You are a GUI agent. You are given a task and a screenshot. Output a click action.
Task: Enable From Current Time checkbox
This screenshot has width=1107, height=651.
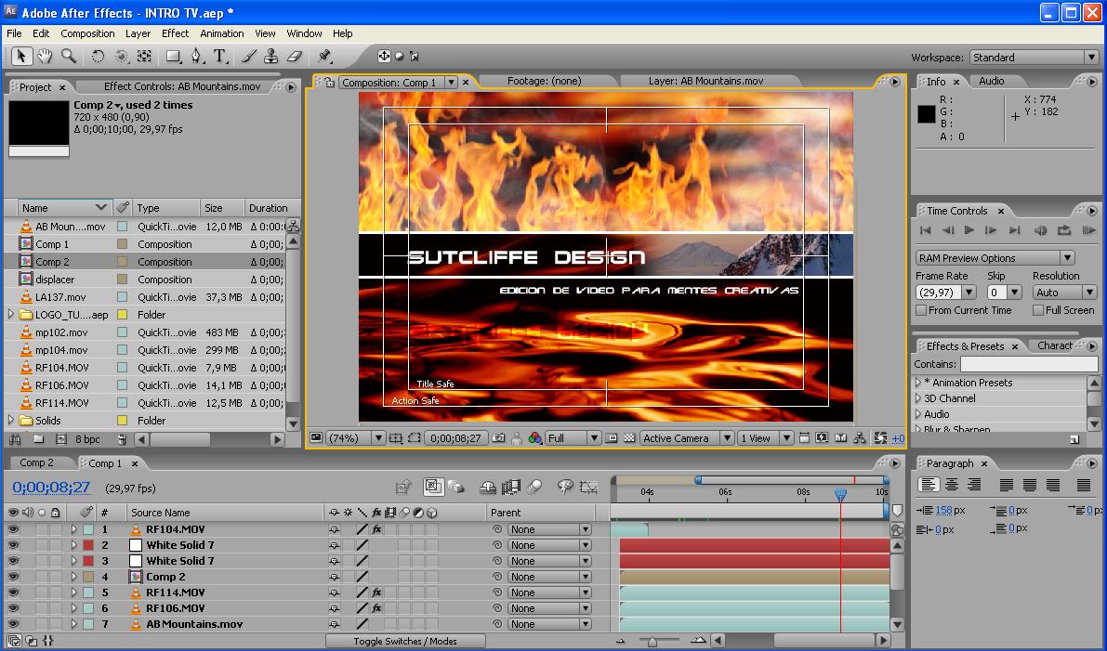[921, 310]
